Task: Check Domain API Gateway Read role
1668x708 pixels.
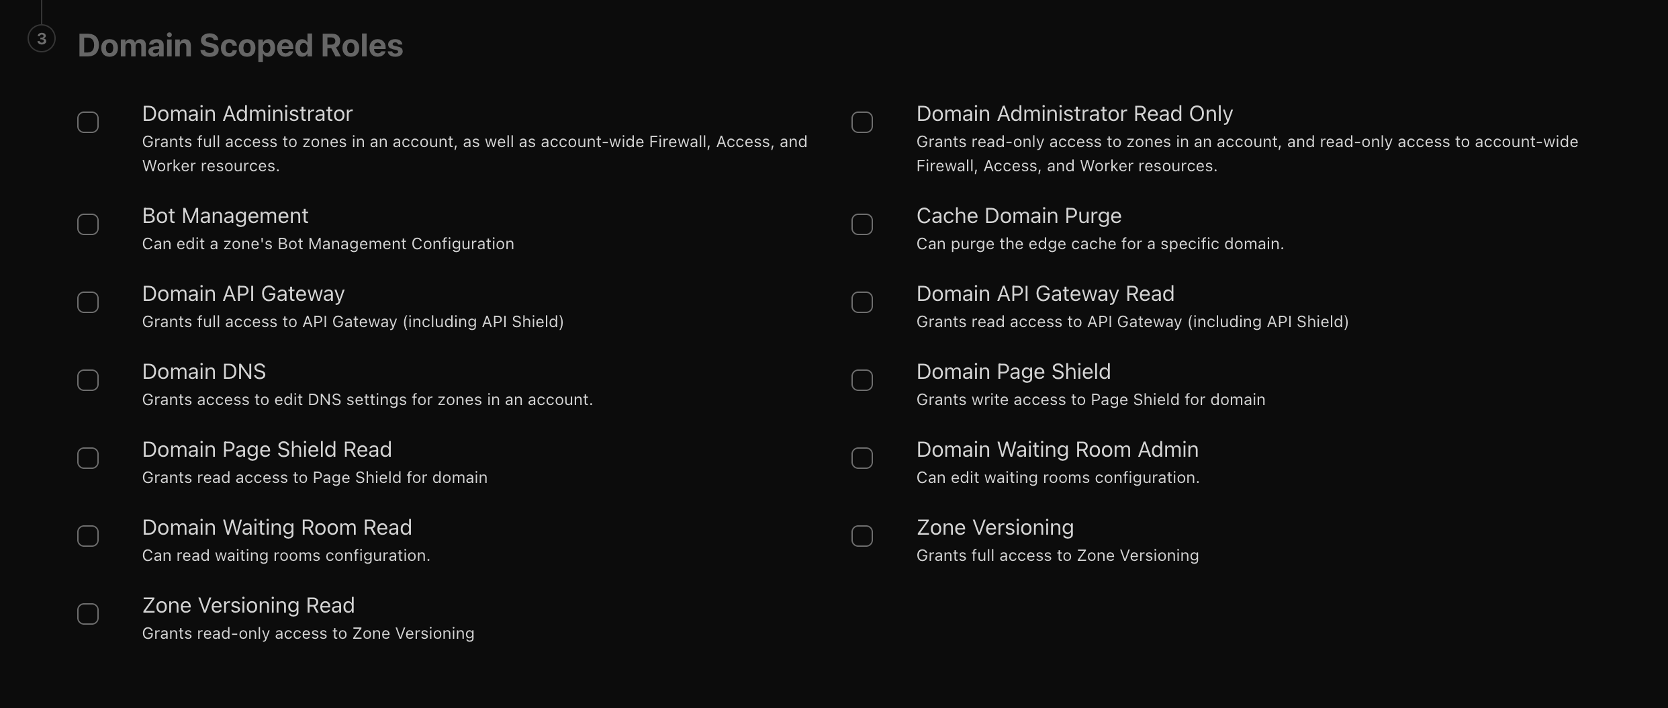Action: [x=862, y=302]
